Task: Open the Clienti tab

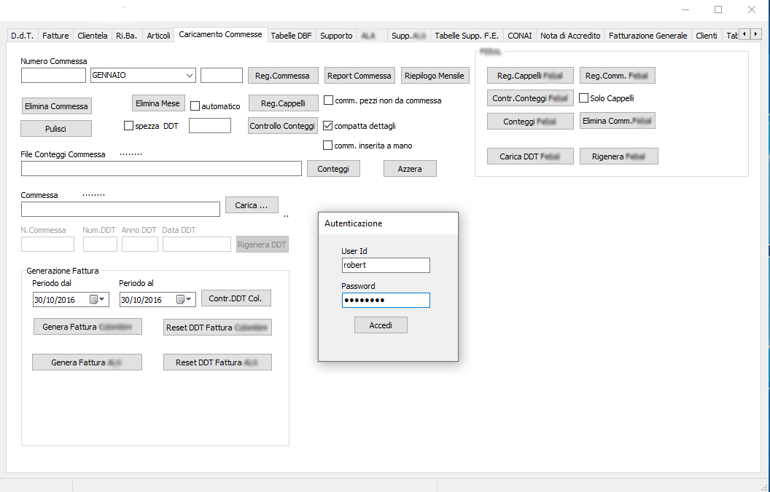Action: [706, 36]
